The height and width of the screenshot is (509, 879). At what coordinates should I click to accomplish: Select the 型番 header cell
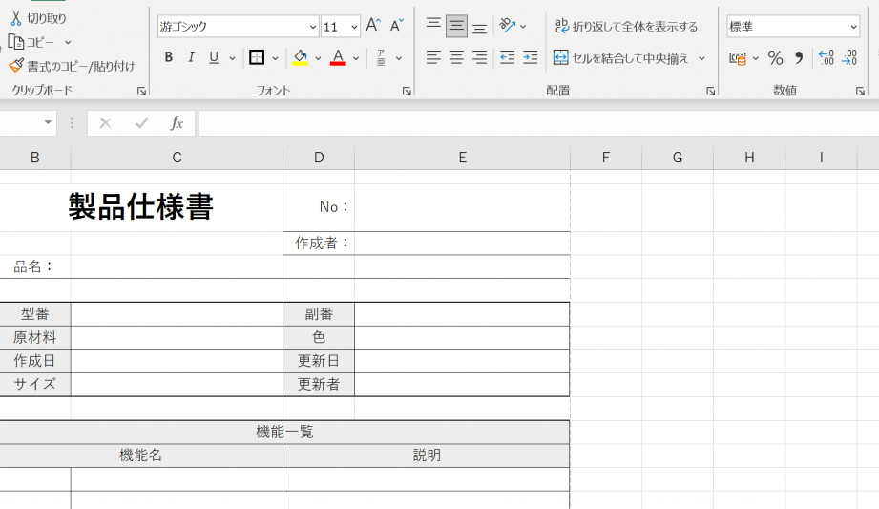pyautogui.click(x=34, y=313)
